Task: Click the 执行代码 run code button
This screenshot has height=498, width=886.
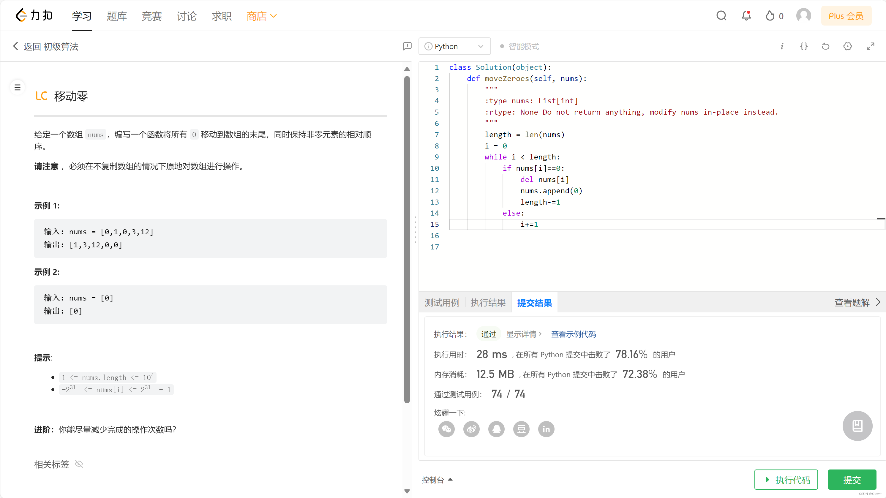Action: pyautogui.click(x=786, y=479)
